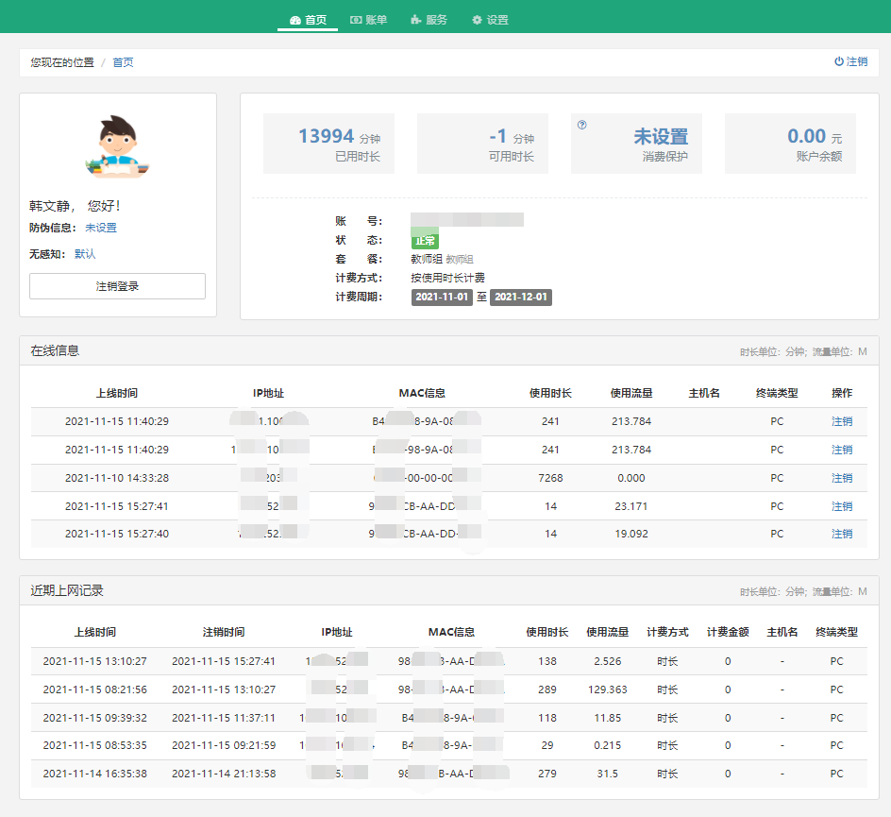Click the help question mark on 消费保护
Viewport: 891px width, 817px height.
tap(581, 125)
